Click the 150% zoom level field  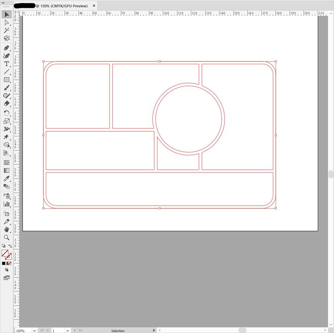[x=23, y=331]
